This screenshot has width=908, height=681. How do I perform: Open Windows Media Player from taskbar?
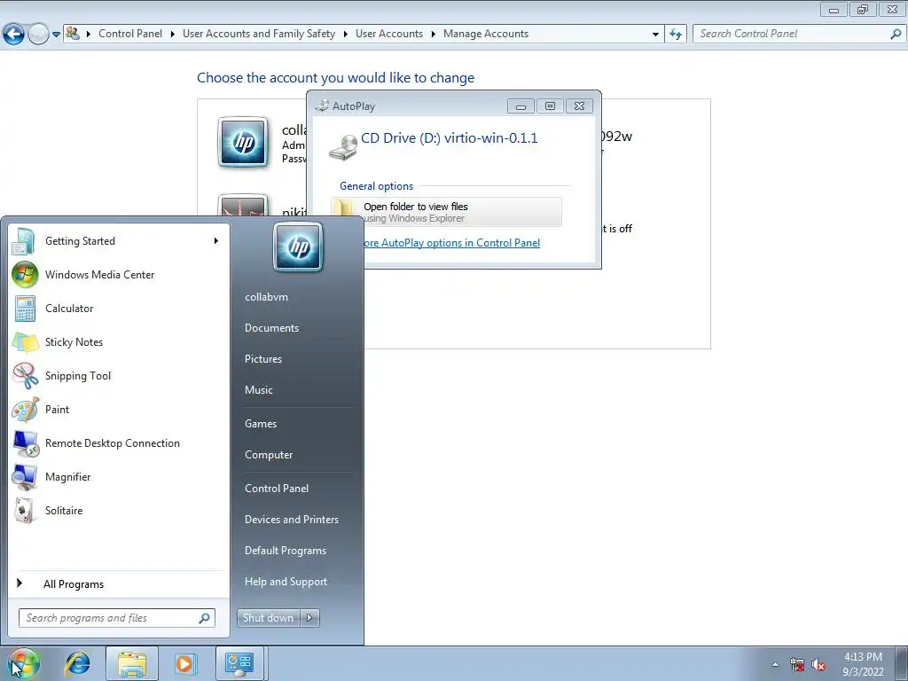(185, 663)
